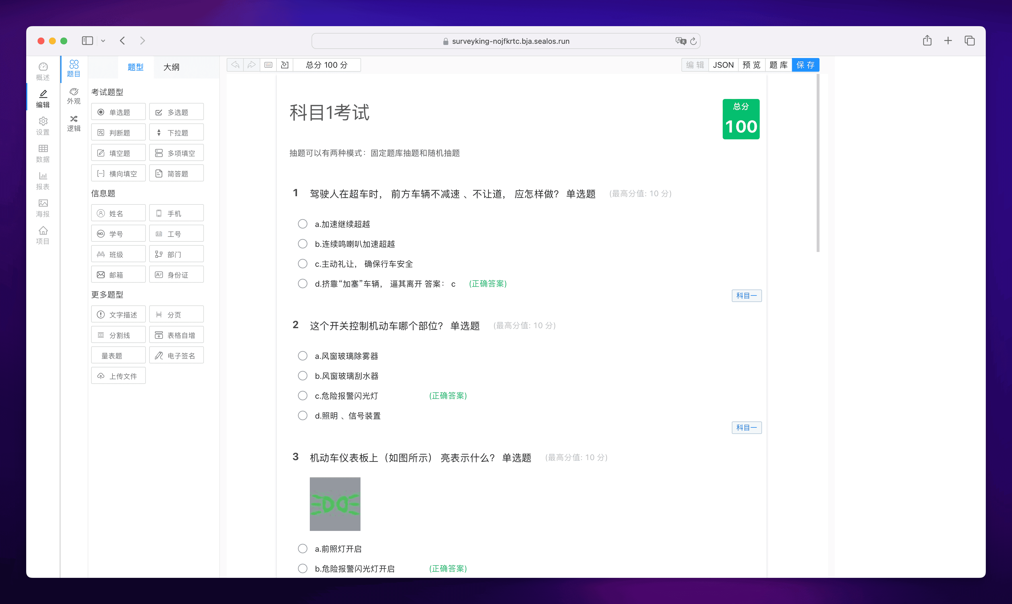Open the 外观 appearance panel icon
Viewport: 1012px width, 604px height.
(74, 96)
